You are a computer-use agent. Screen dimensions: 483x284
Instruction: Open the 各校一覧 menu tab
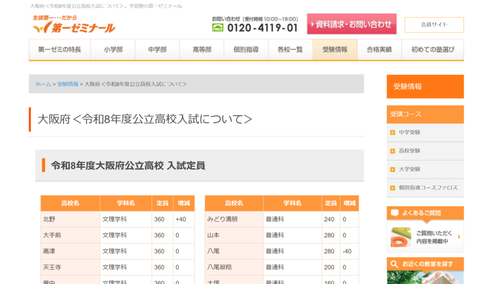[291, 49]
